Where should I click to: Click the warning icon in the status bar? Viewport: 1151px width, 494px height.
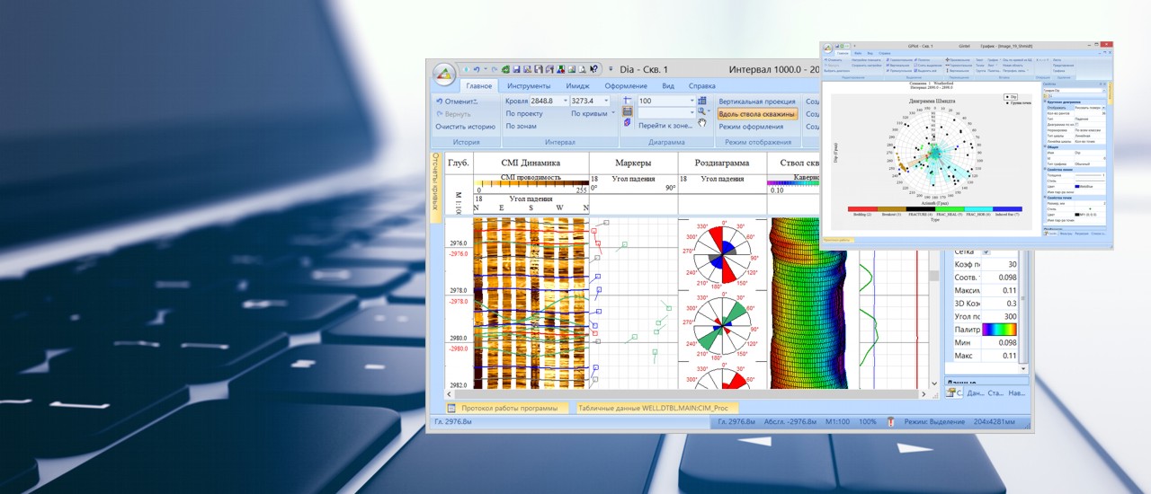point(891,421)
